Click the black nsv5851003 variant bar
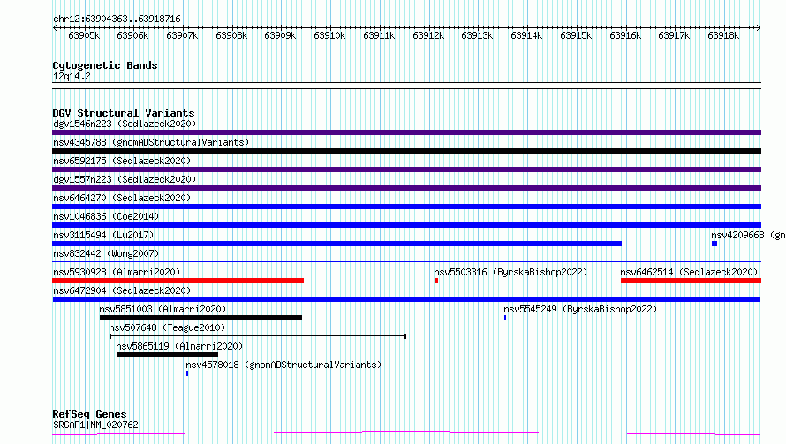786x444 pixels. [201, 318]
